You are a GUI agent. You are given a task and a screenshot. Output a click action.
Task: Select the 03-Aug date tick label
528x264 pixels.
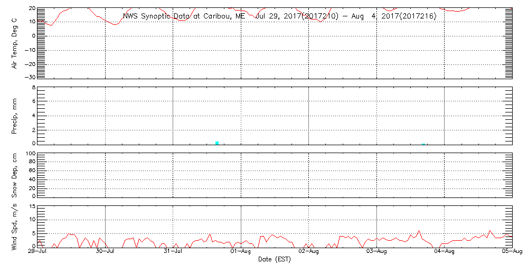point(376,252)
